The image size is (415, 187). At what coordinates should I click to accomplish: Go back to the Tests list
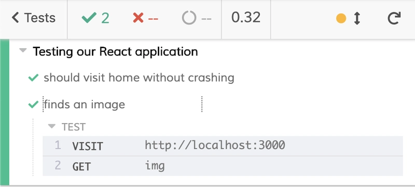pos(34,18)
